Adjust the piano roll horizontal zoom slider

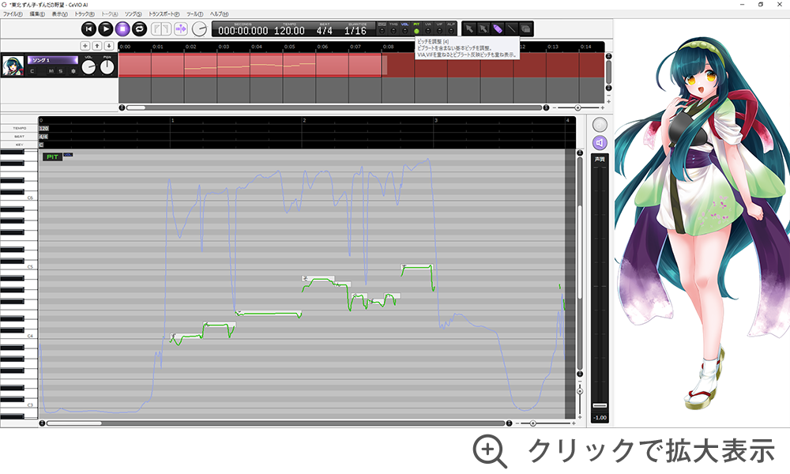[x=533, y=423]
